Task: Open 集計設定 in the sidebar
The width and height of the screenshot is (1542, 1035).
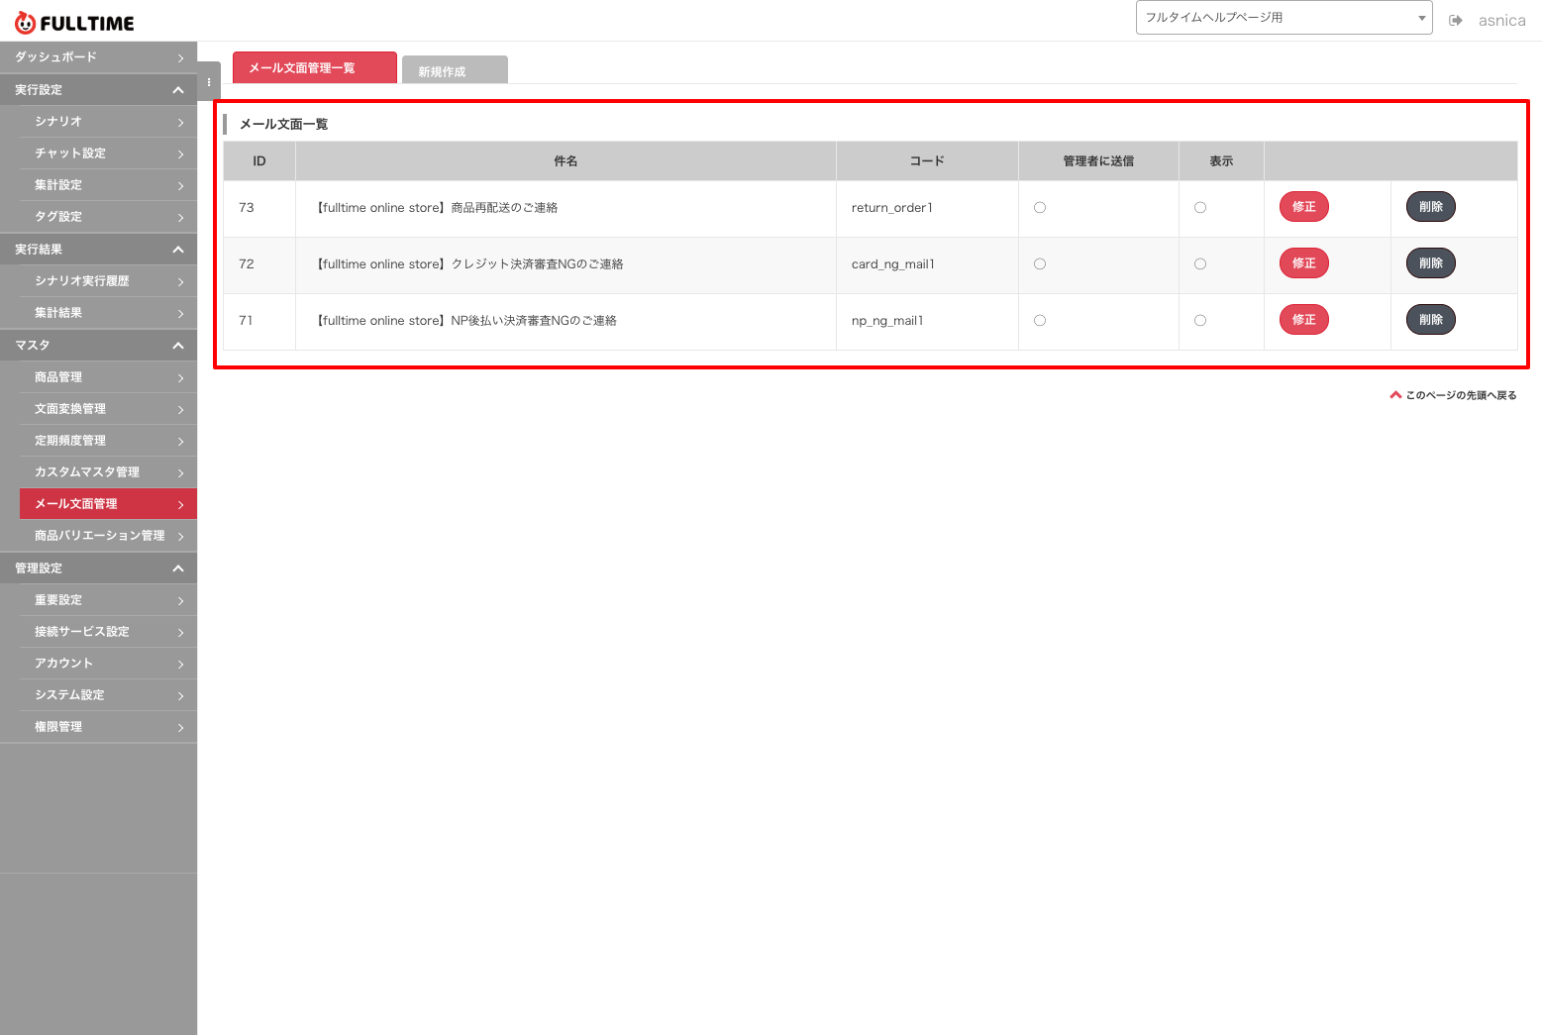Action: point(108,185)
